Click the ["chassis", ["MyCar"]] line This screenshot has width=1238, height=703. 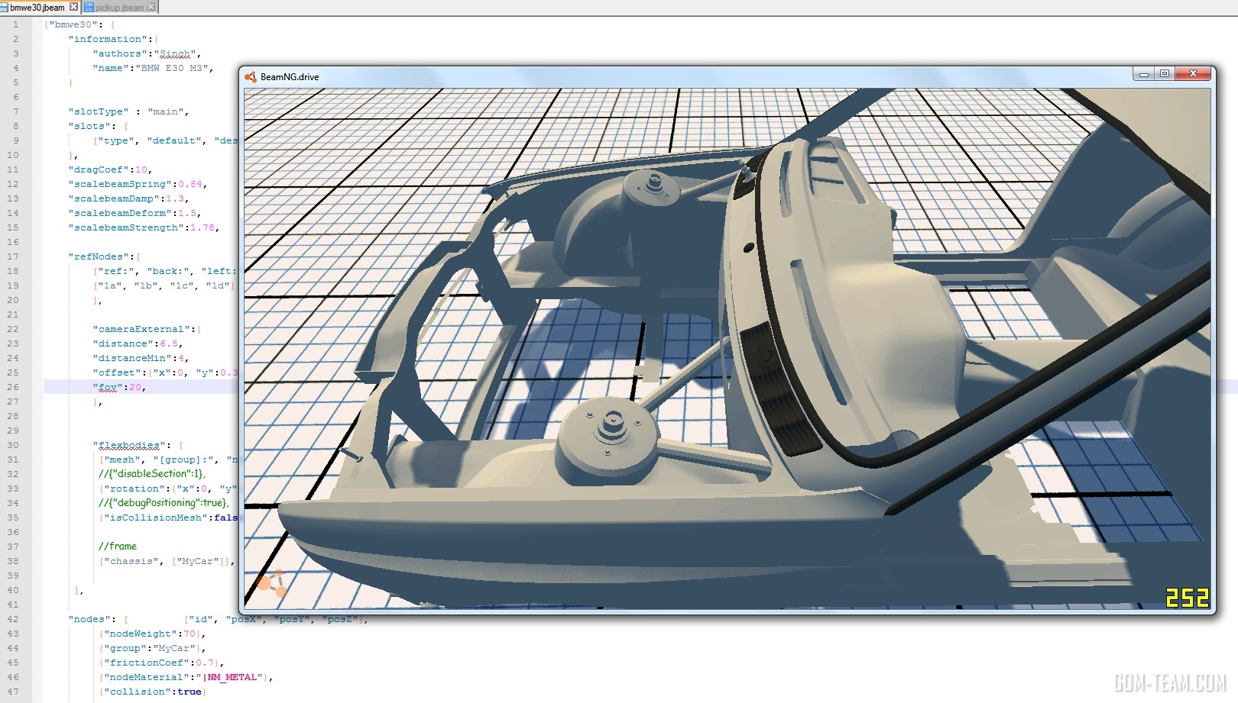pos(167,561)
